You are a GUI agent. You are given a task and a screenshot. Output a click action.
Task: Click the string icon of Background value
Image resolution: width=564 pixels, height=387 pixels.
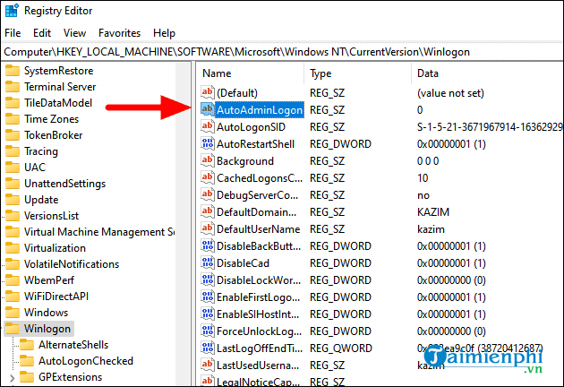click(x=208, y=161)
